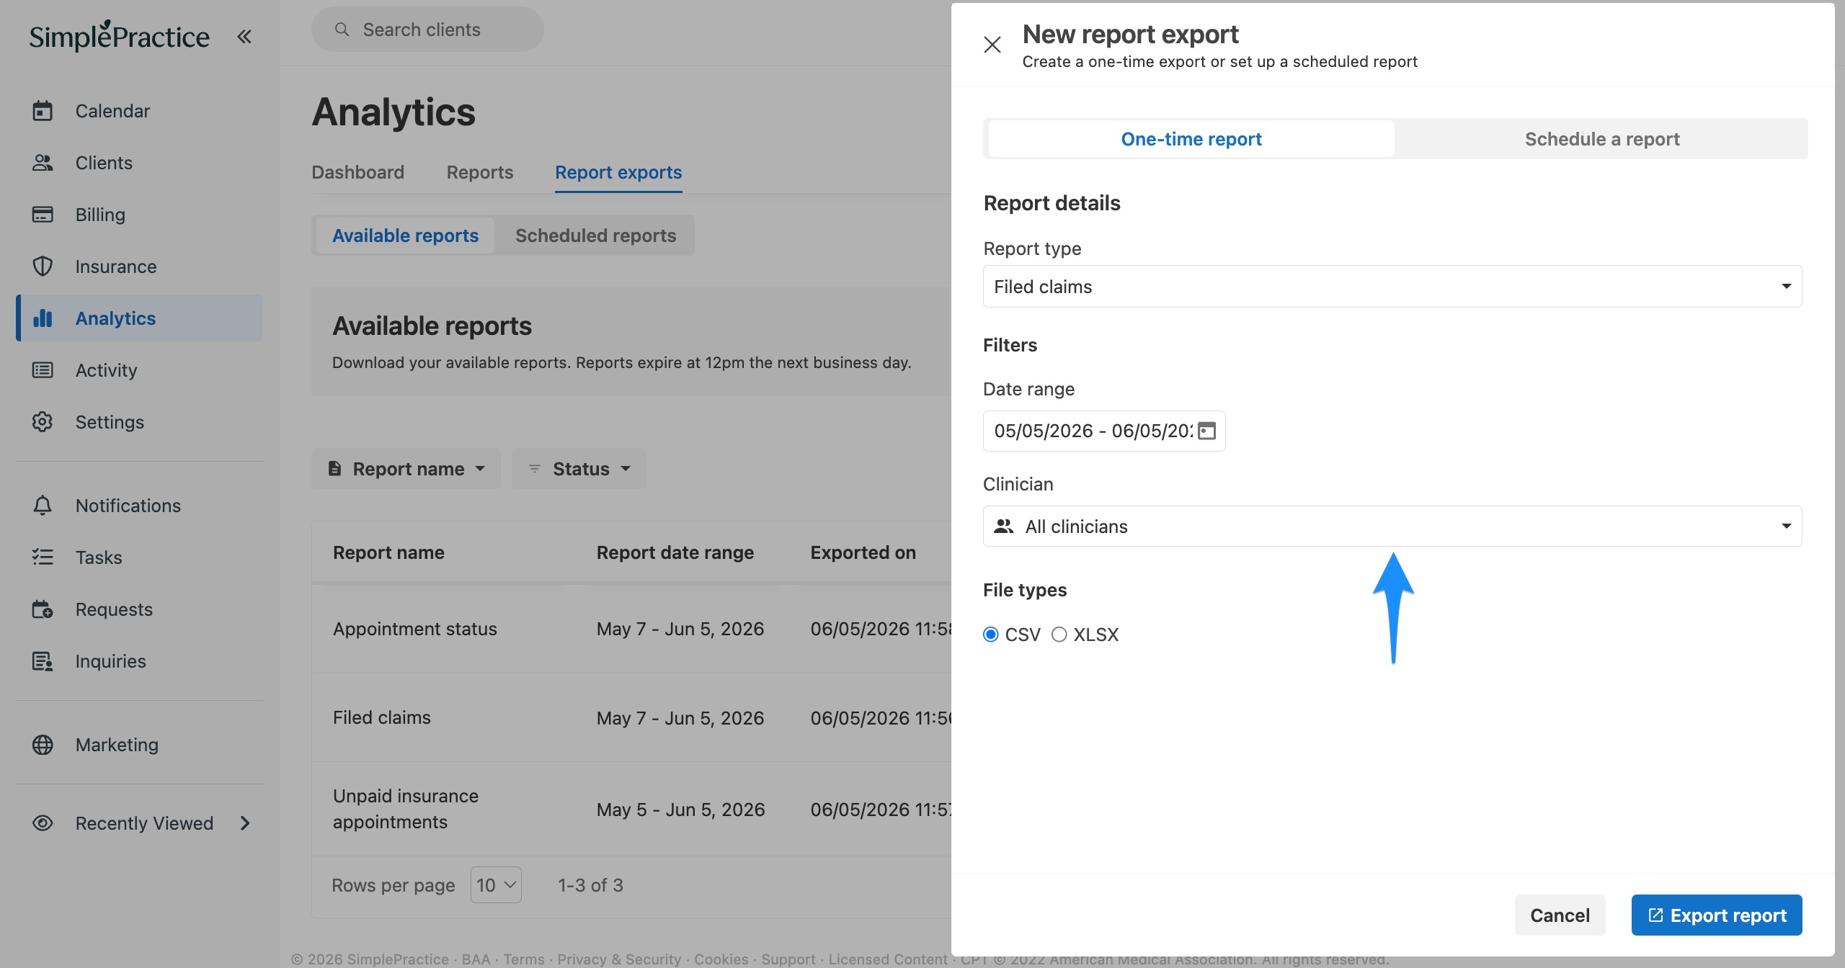Open the Privacy & Security footer link
Viewport: 1845px width, 968px height.
pos(619,959)
